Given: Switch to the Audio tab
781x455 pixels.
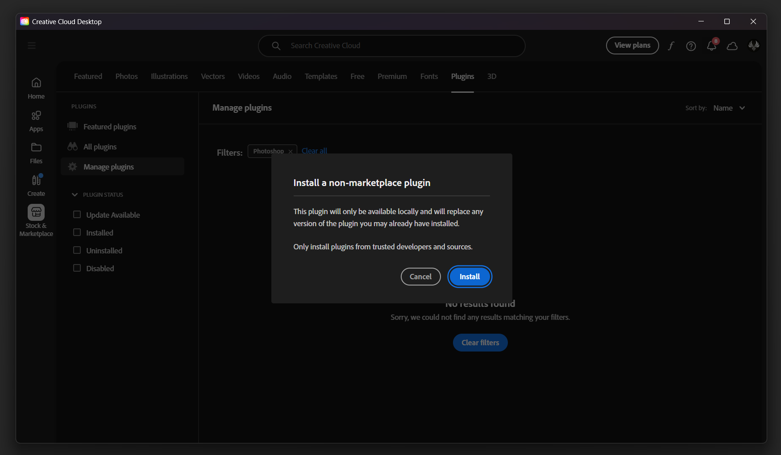Looking at the screenshot, I should [x=282, y=76].
